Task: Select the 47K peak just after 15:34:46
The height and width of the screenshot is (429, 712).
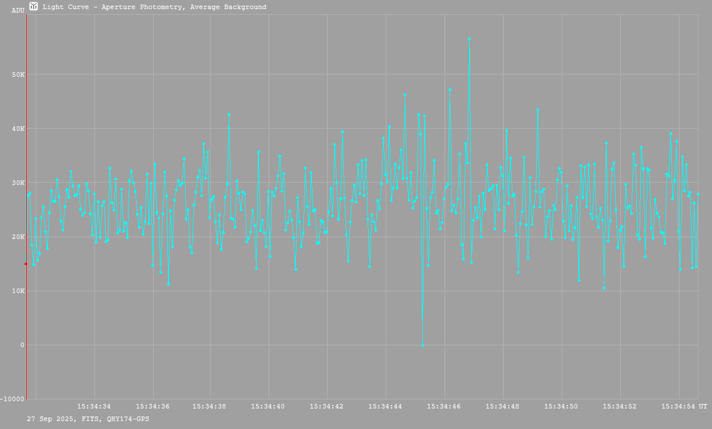Action: click(450, 89)
